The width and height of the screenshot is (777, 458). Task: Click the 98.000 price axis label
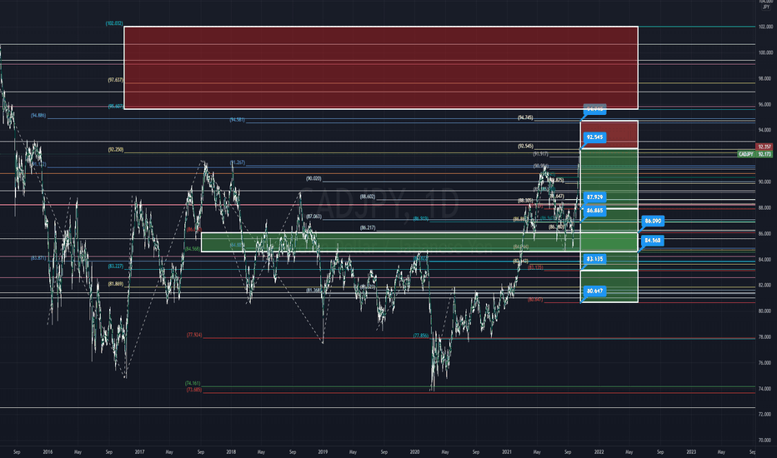click(x=765, y=79)
